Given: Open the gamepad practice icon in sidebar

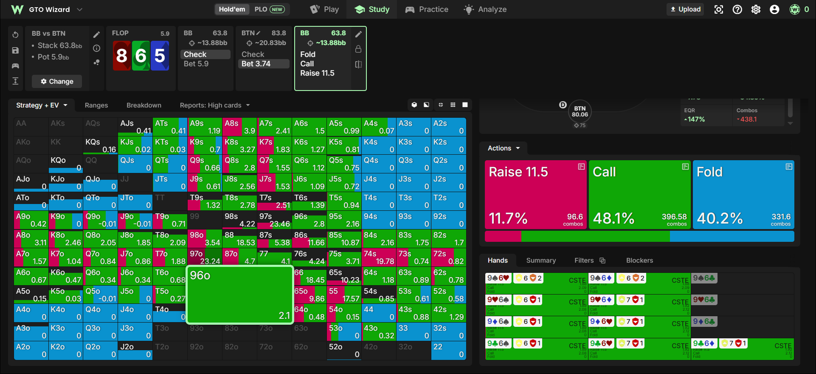Looking at the screenshot, I should [15, 66].
